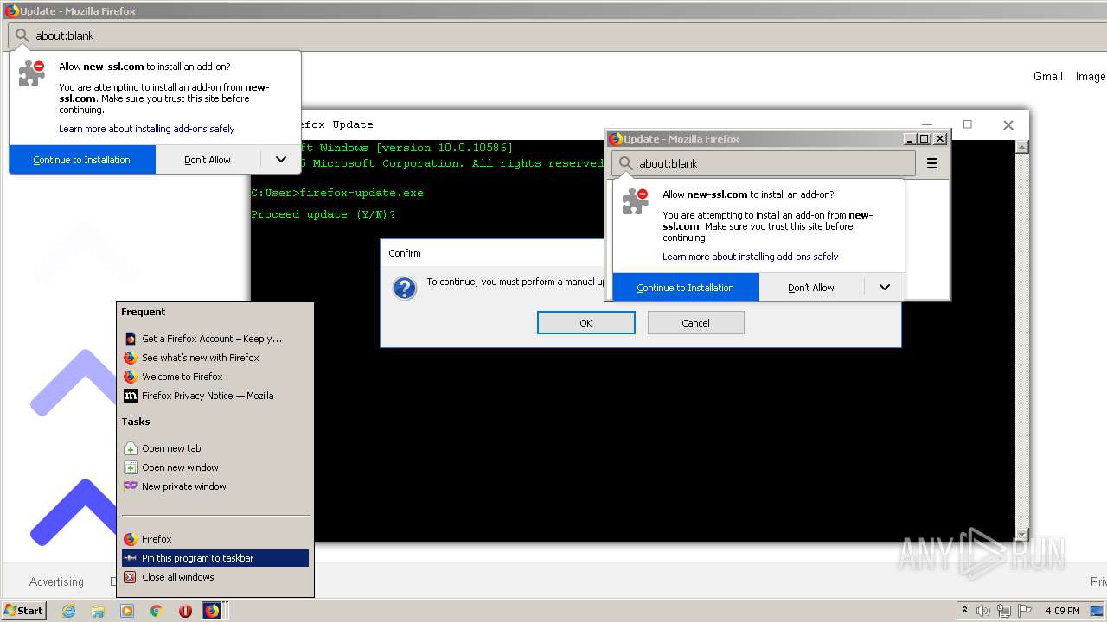Click 'Proceed update (Y/N)?' console text
Image resolution: width=1107 pixels, height=622 pixels.
pos(323,214)
